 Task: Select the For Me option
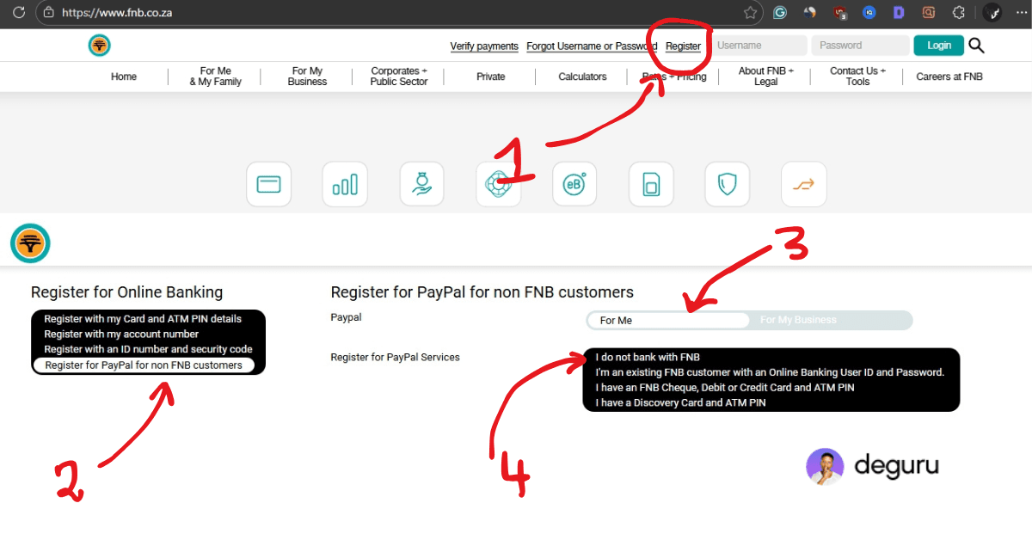click(667, 320)
